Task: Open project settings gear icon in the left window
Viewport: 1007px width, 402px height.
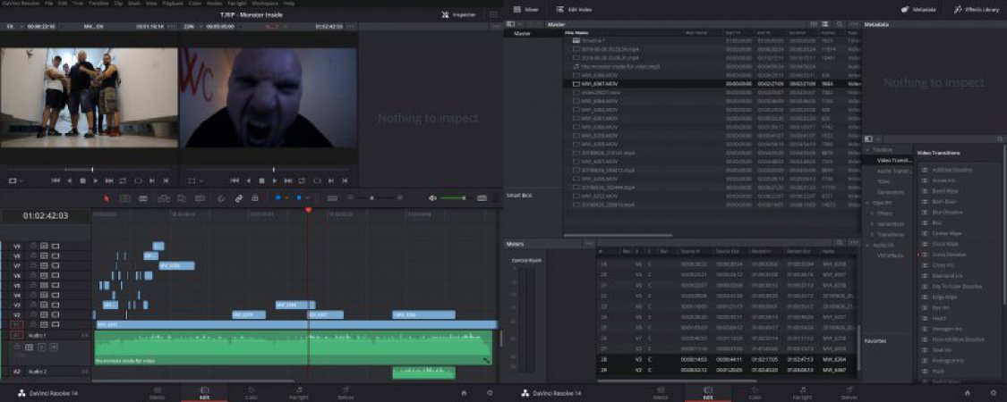Action: click(x=490, y=392)
